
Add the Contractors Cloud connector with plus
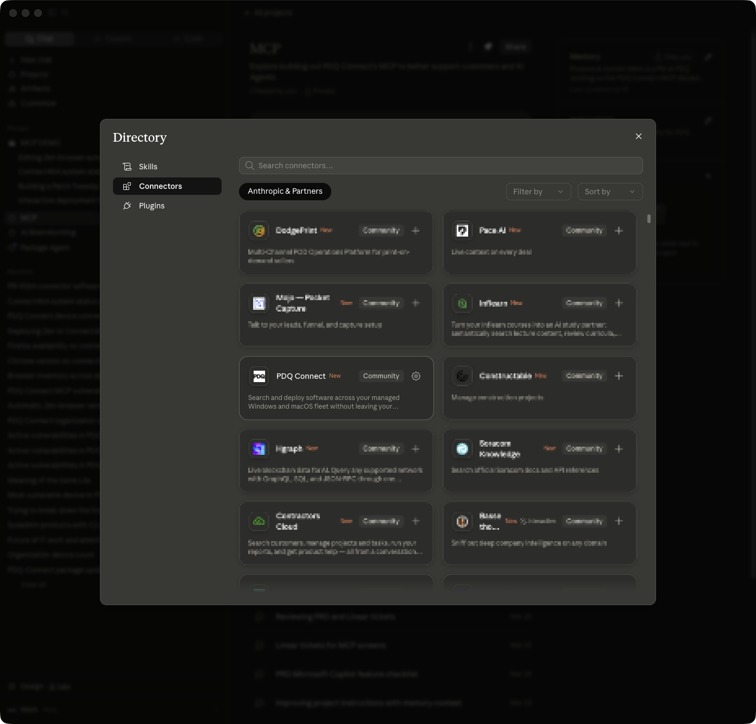pyautogui.click(x=415, y=521)
